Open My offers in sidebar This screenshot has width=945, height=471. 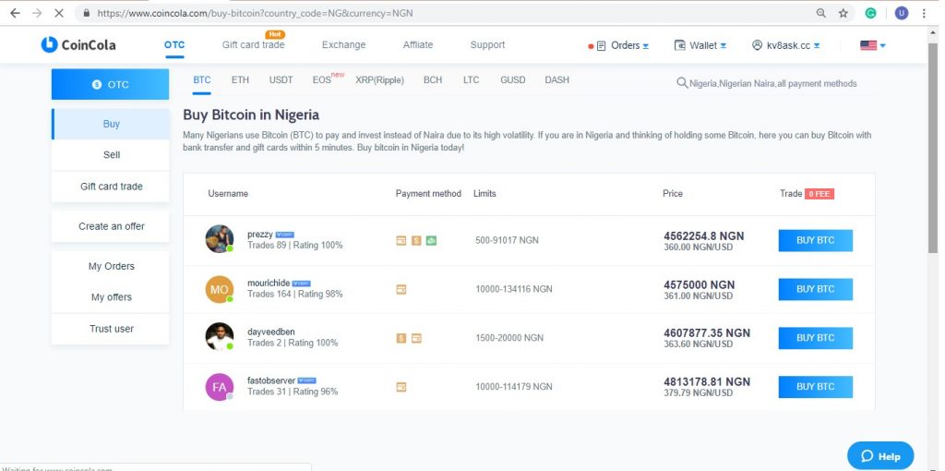[x=111, y=297]
